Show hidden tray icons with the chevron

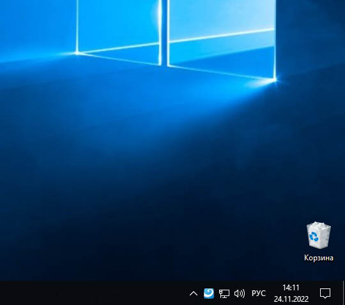coord(194,294)
